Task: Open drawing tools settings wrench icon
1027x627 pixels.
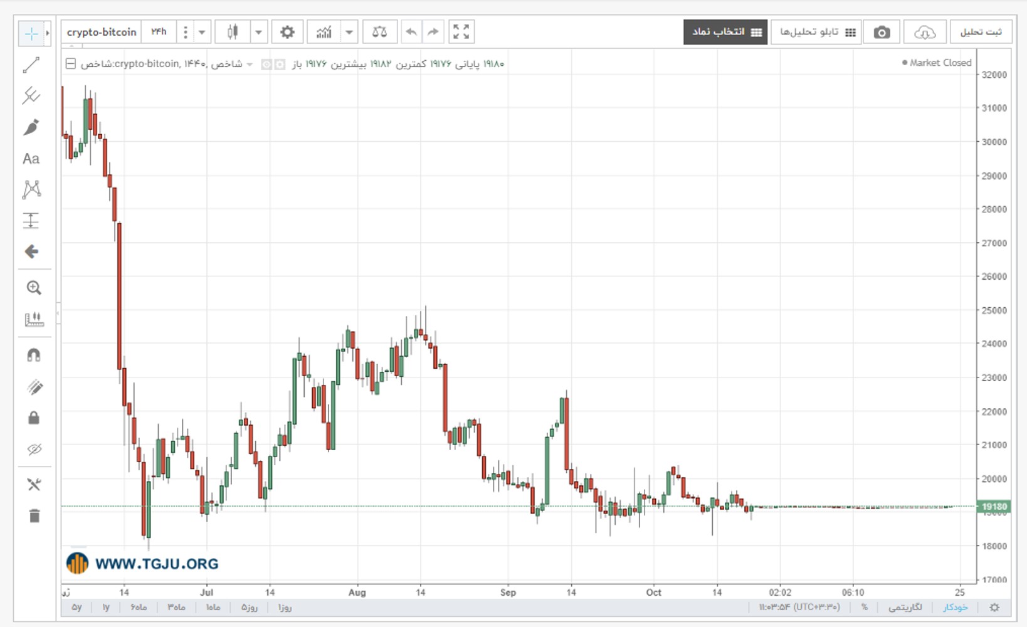Action: point(34,484)
